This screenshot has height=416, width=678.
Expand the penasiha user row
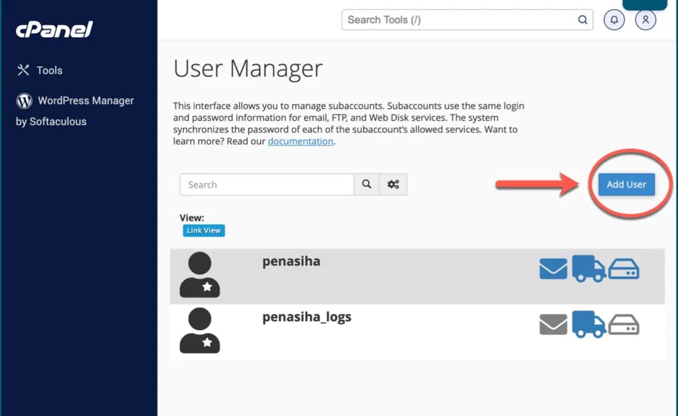click(291, 261)
